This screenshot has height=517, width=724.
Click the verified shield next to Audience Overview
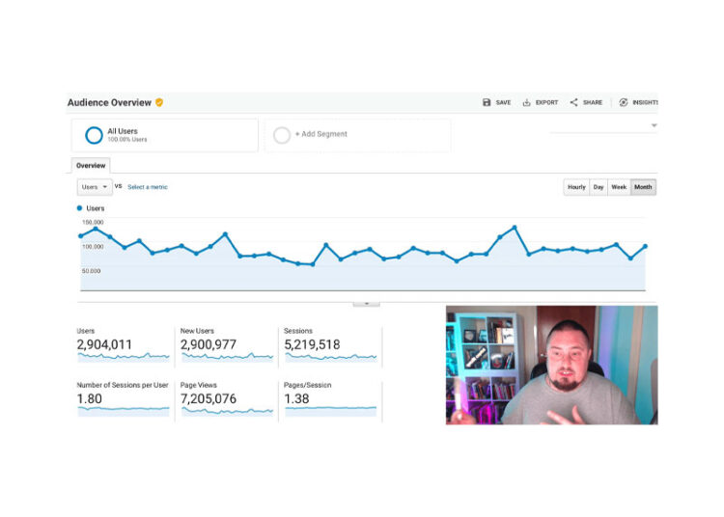point(159,102)
